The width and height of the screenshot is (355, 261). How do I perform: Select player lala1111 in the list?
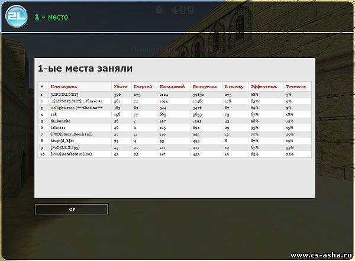point(58,127)
